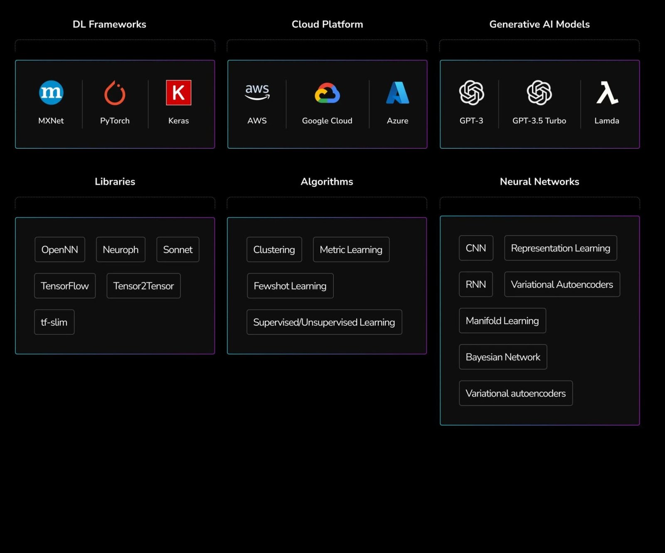
Task: Select the Bayesian Network tag
Action: pos(503,357)
